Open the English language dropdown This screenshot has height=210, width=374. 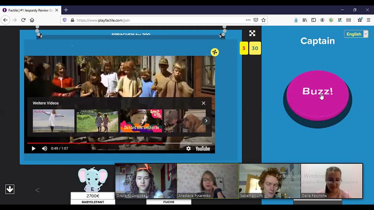coord(356,34)
